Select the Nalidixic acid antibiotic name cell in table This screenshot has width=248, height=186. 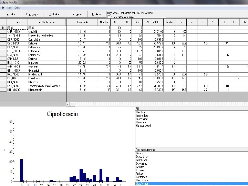47,74
